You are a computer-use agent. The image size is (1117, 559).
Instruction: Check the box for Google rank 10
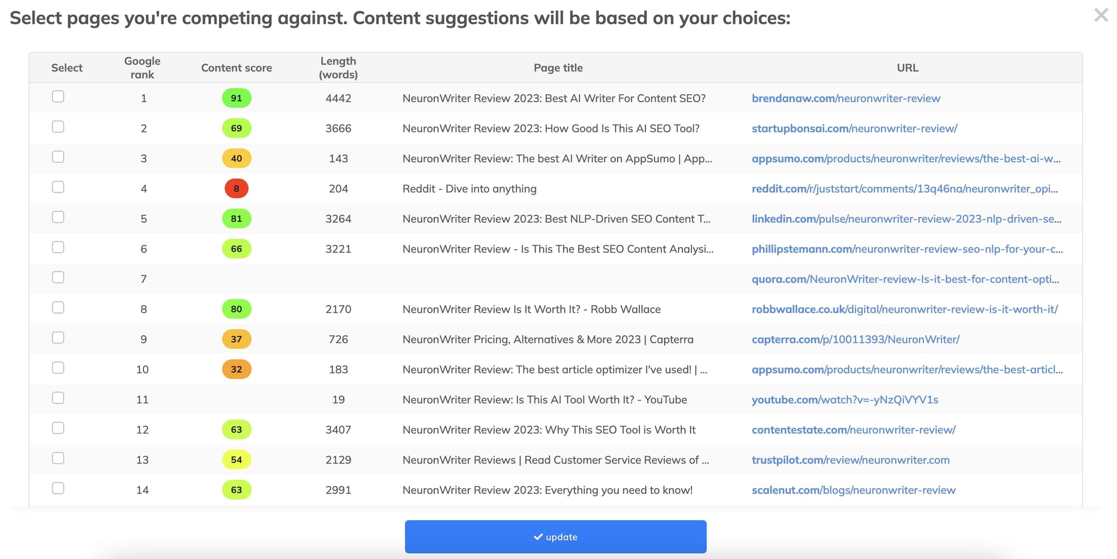point(58,368)
